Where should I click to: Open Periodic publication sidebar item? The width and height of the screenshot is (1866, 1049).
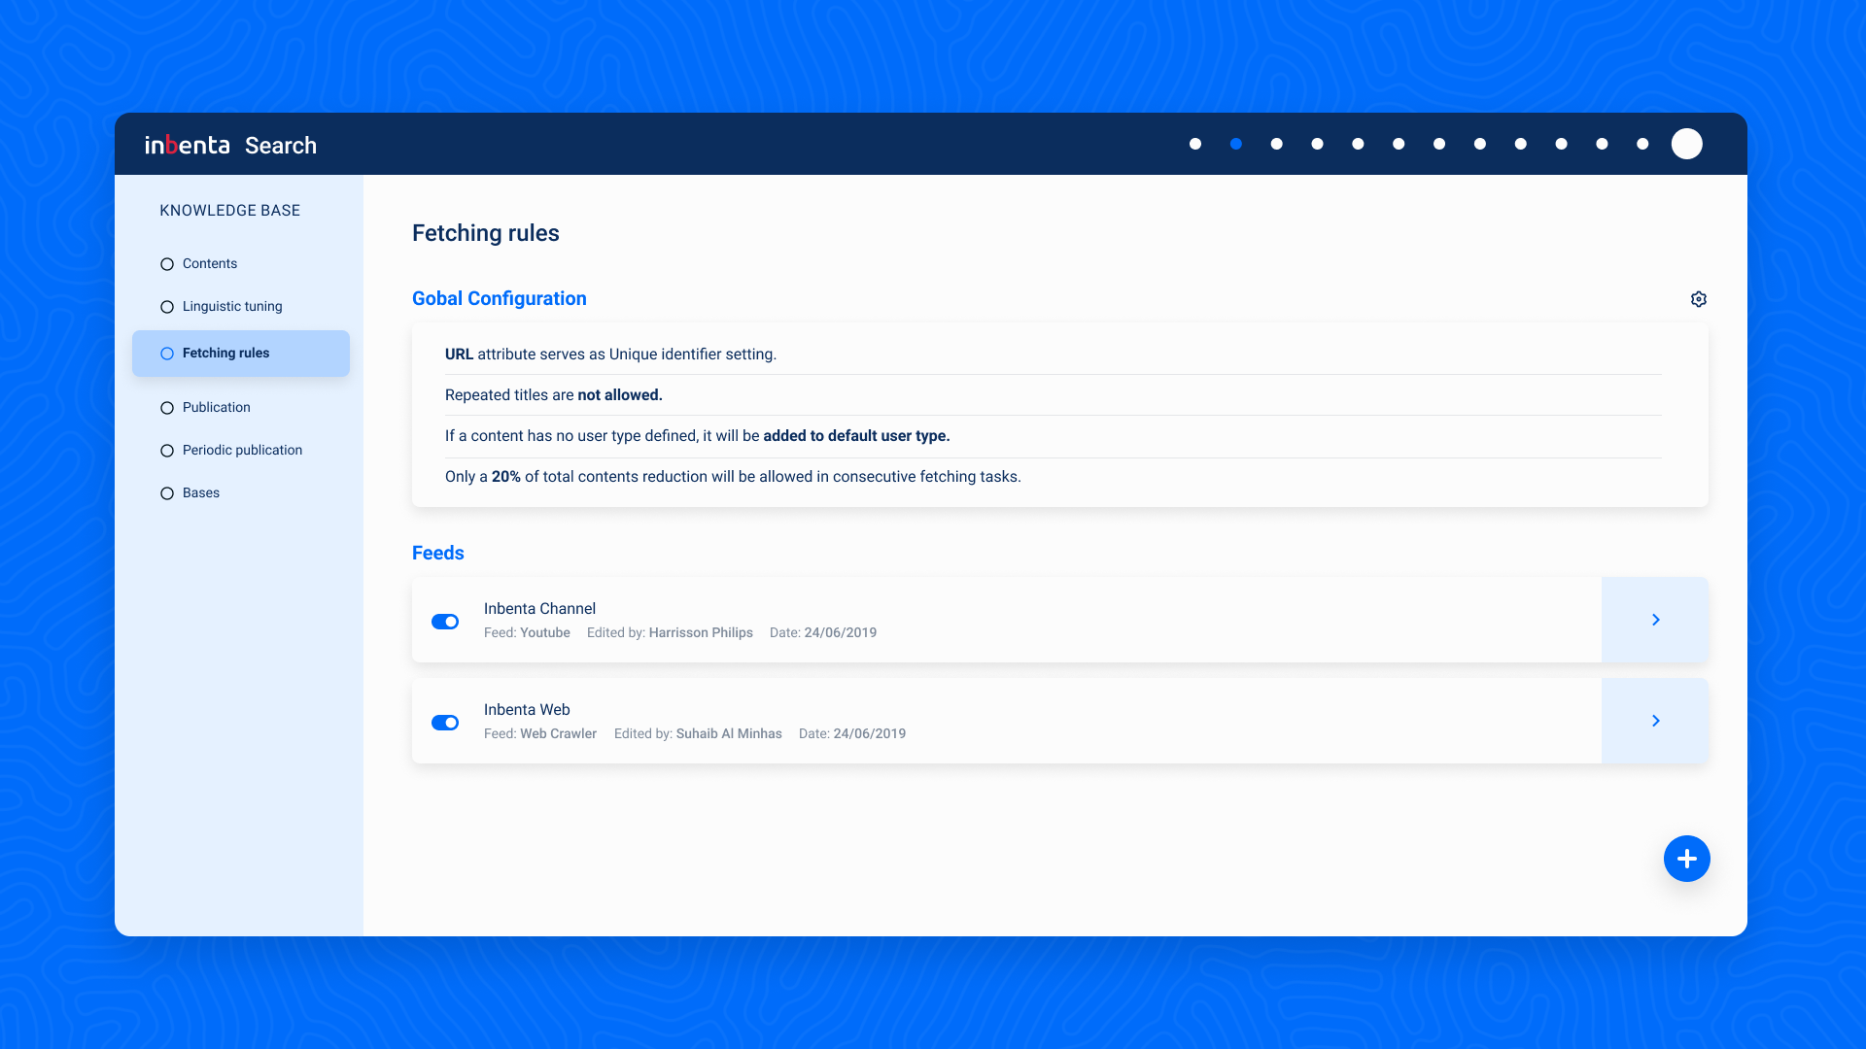click(x=242, y=451)
